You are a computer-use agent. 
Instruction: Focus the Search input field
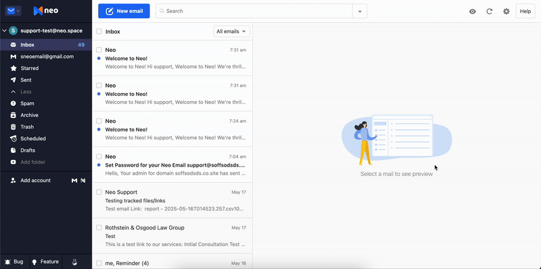click(254, 11)
